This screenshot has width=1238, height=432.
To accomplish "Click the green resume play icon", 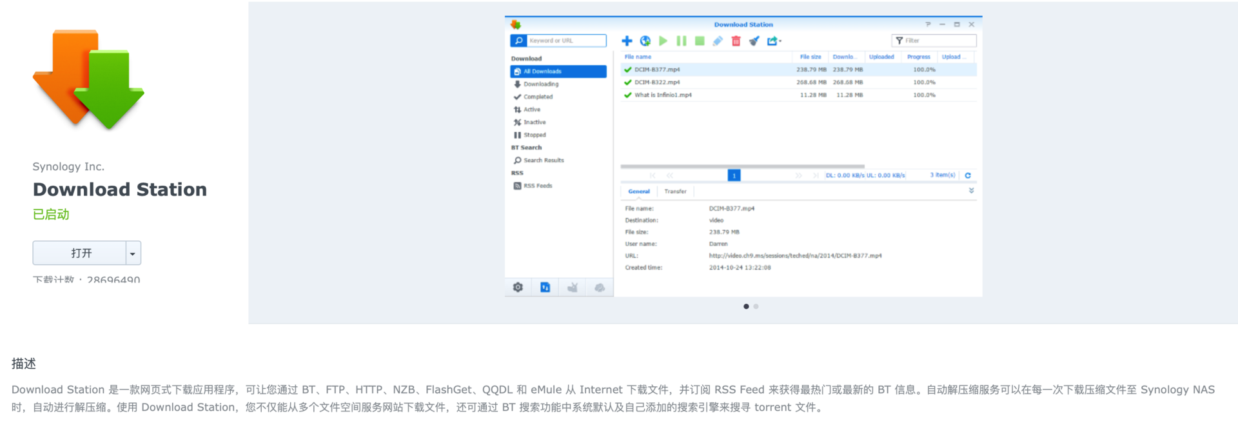I will click(663, 41).
